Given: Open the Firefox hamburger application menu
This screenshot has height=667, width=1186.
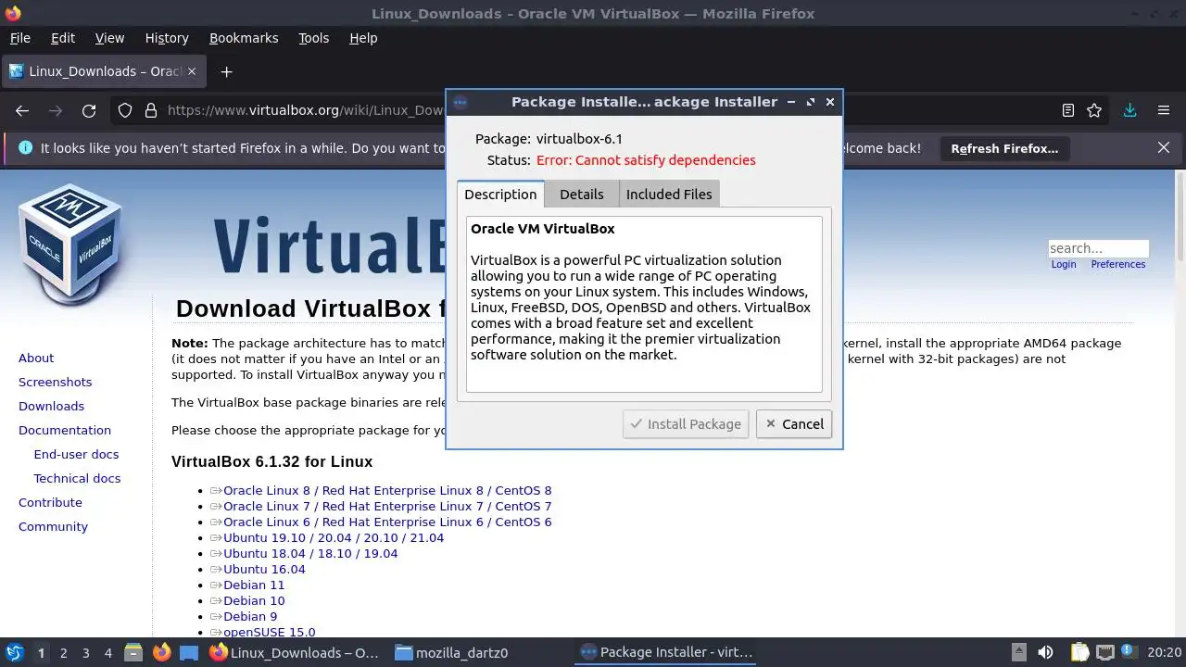Looking at the screenshot, I should pyautogui.click(x=1164, y=110).
